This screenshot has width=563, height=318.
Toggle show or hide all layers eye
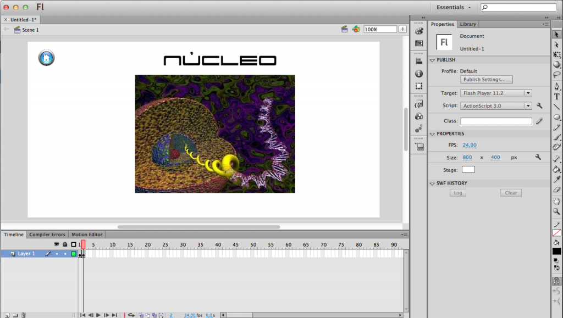(x=57, y=244)
